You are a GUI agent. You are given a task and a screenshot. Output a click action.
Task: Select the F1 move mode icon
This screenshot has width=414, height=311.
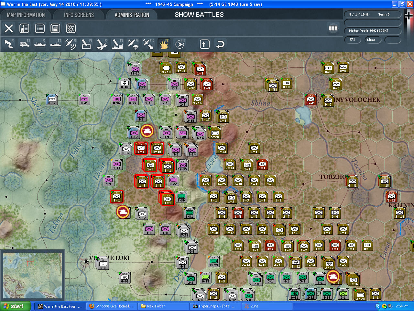tap(9, 44)
